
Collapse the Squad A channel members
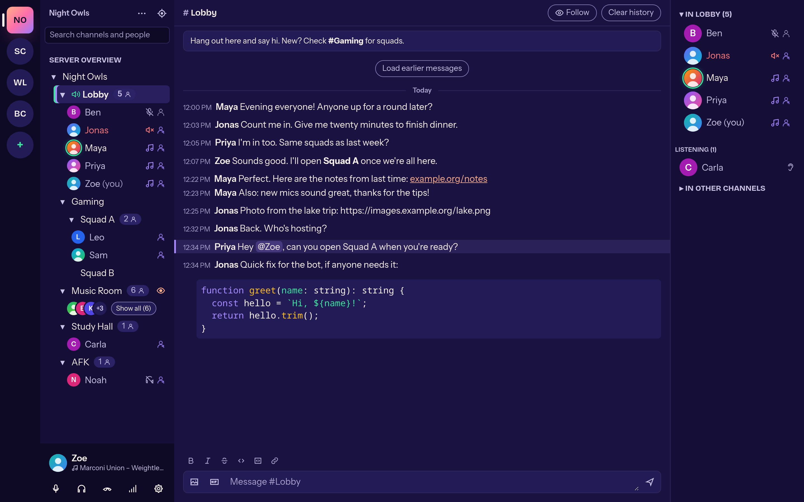click(x=71, y=220)
